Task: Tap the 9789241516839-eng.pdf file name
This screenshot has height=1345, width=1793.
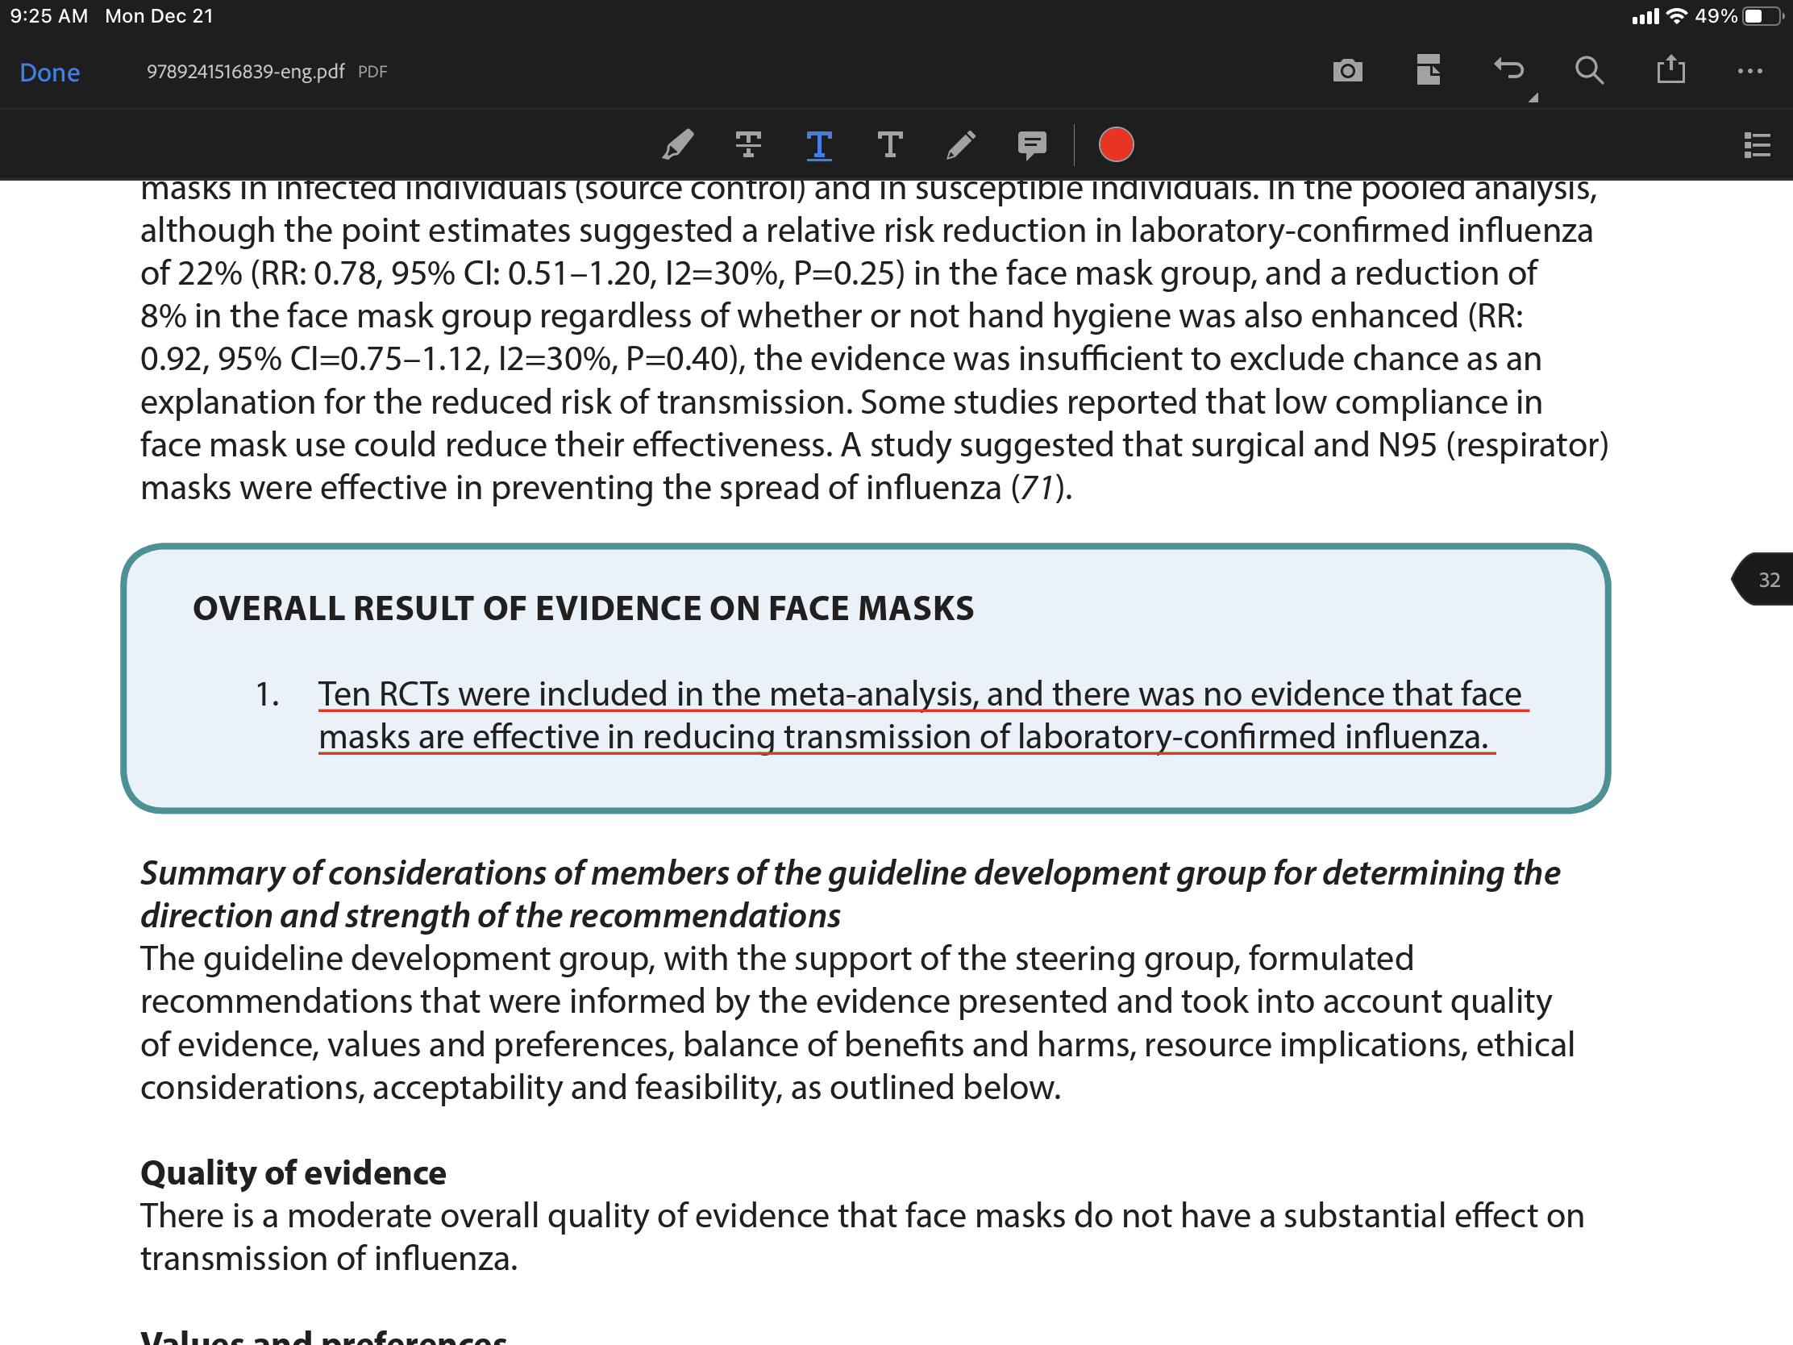Action: pos(246,72)
